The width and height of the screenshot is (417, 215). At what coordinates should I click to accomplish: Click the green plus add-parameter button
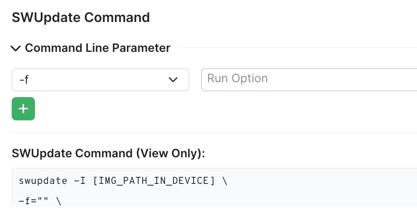(23, 109)
